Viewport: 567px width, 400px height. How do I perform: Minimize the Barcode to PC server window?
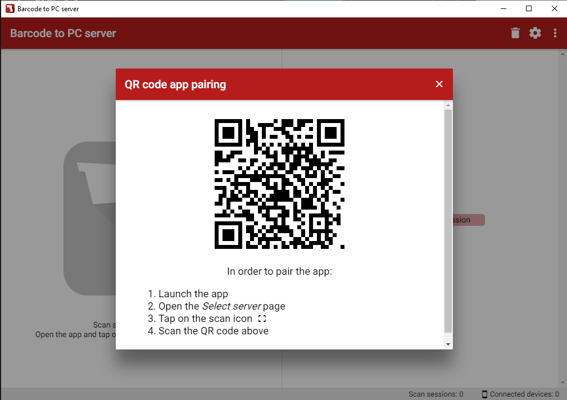[x=504, y=8]
